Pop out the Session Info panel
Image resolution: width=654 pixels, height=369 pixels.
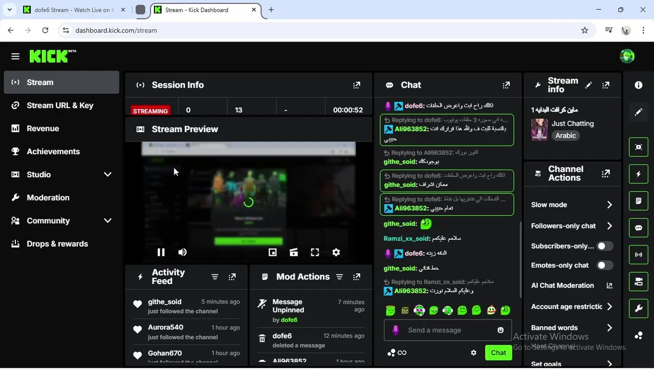point(356,85)
